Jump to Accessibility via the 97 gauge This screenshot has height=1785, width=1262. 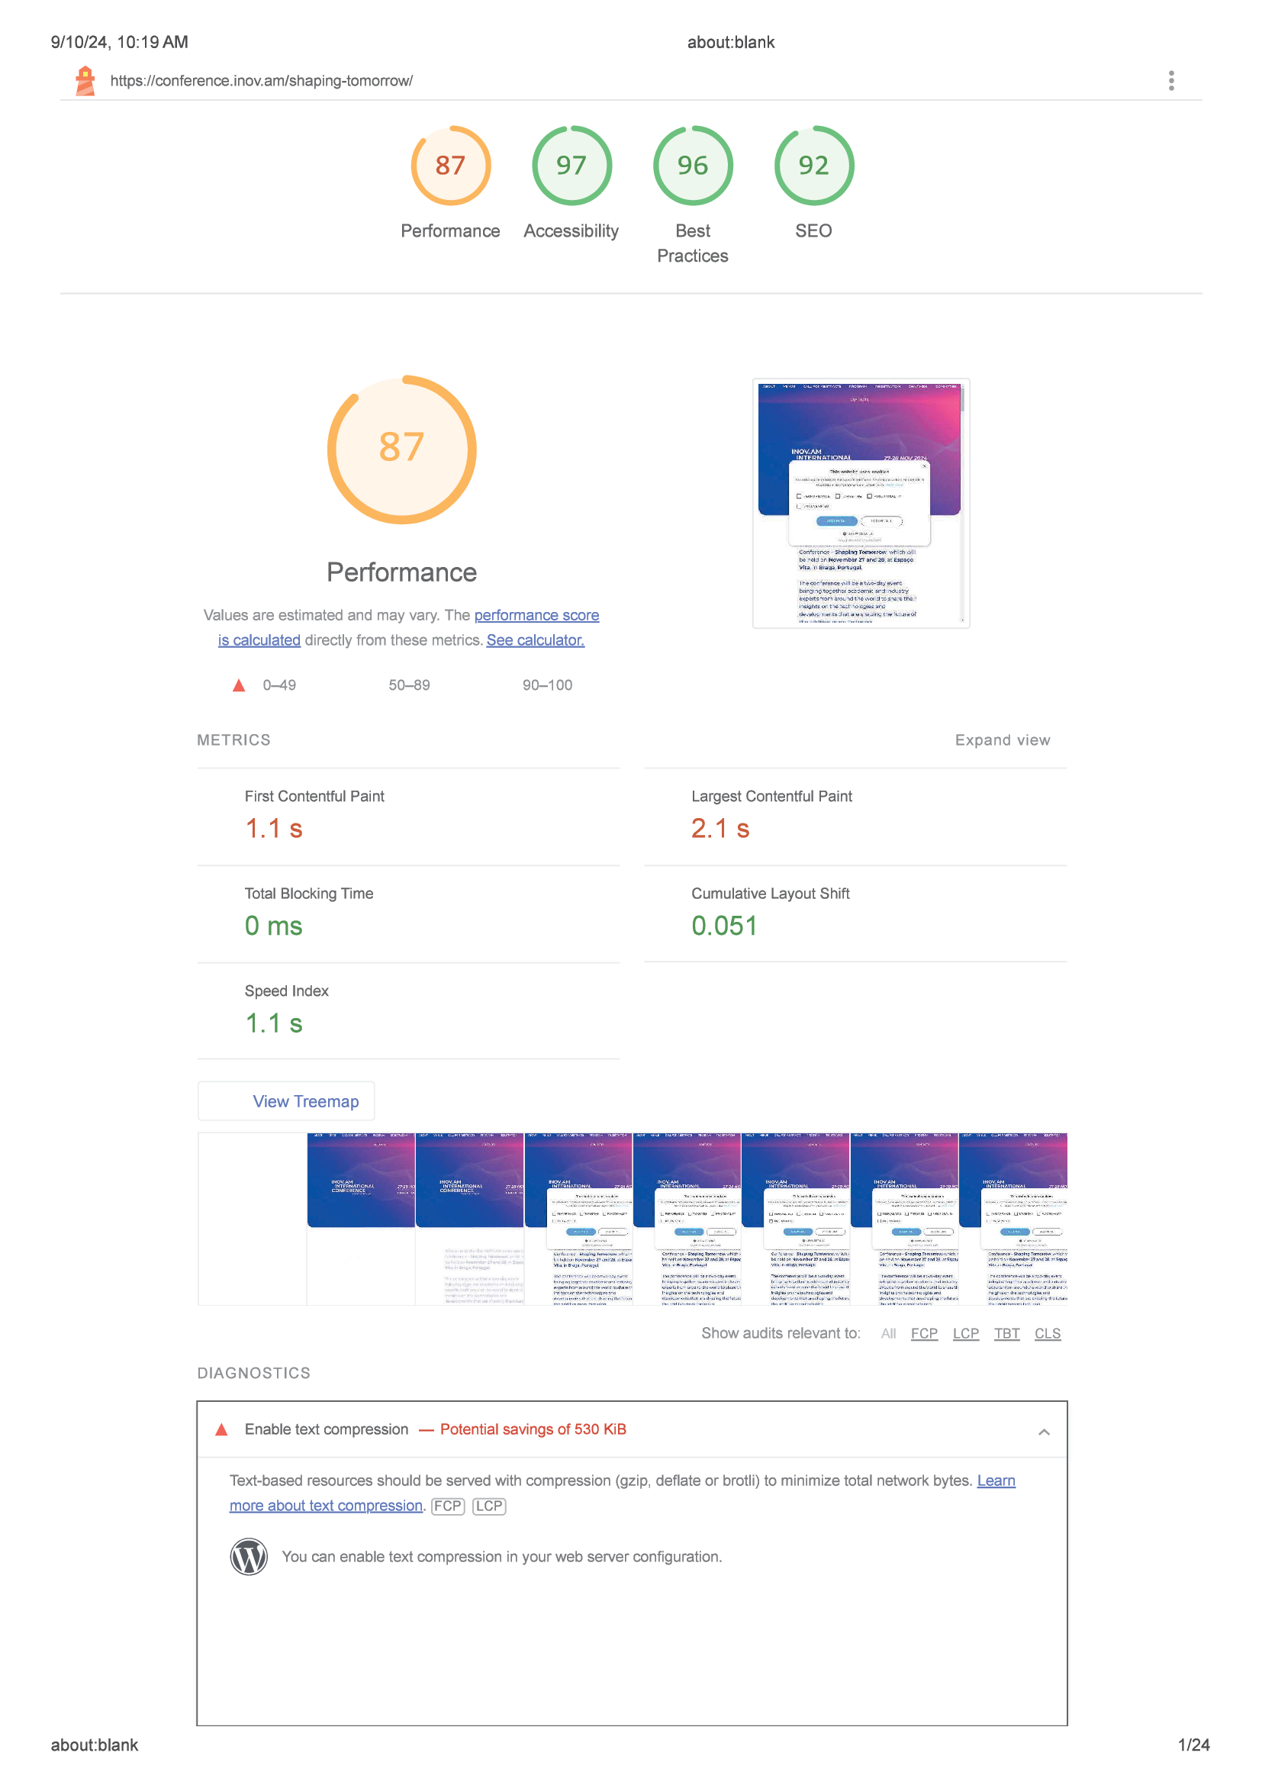coord(571,166)
